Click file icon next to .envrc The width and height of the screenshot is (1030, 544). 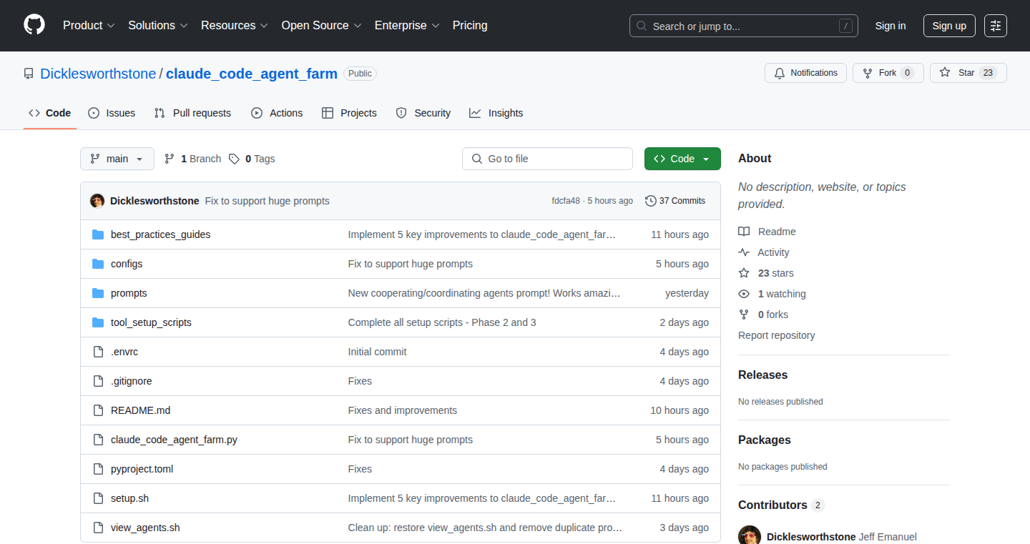[98, 352]
